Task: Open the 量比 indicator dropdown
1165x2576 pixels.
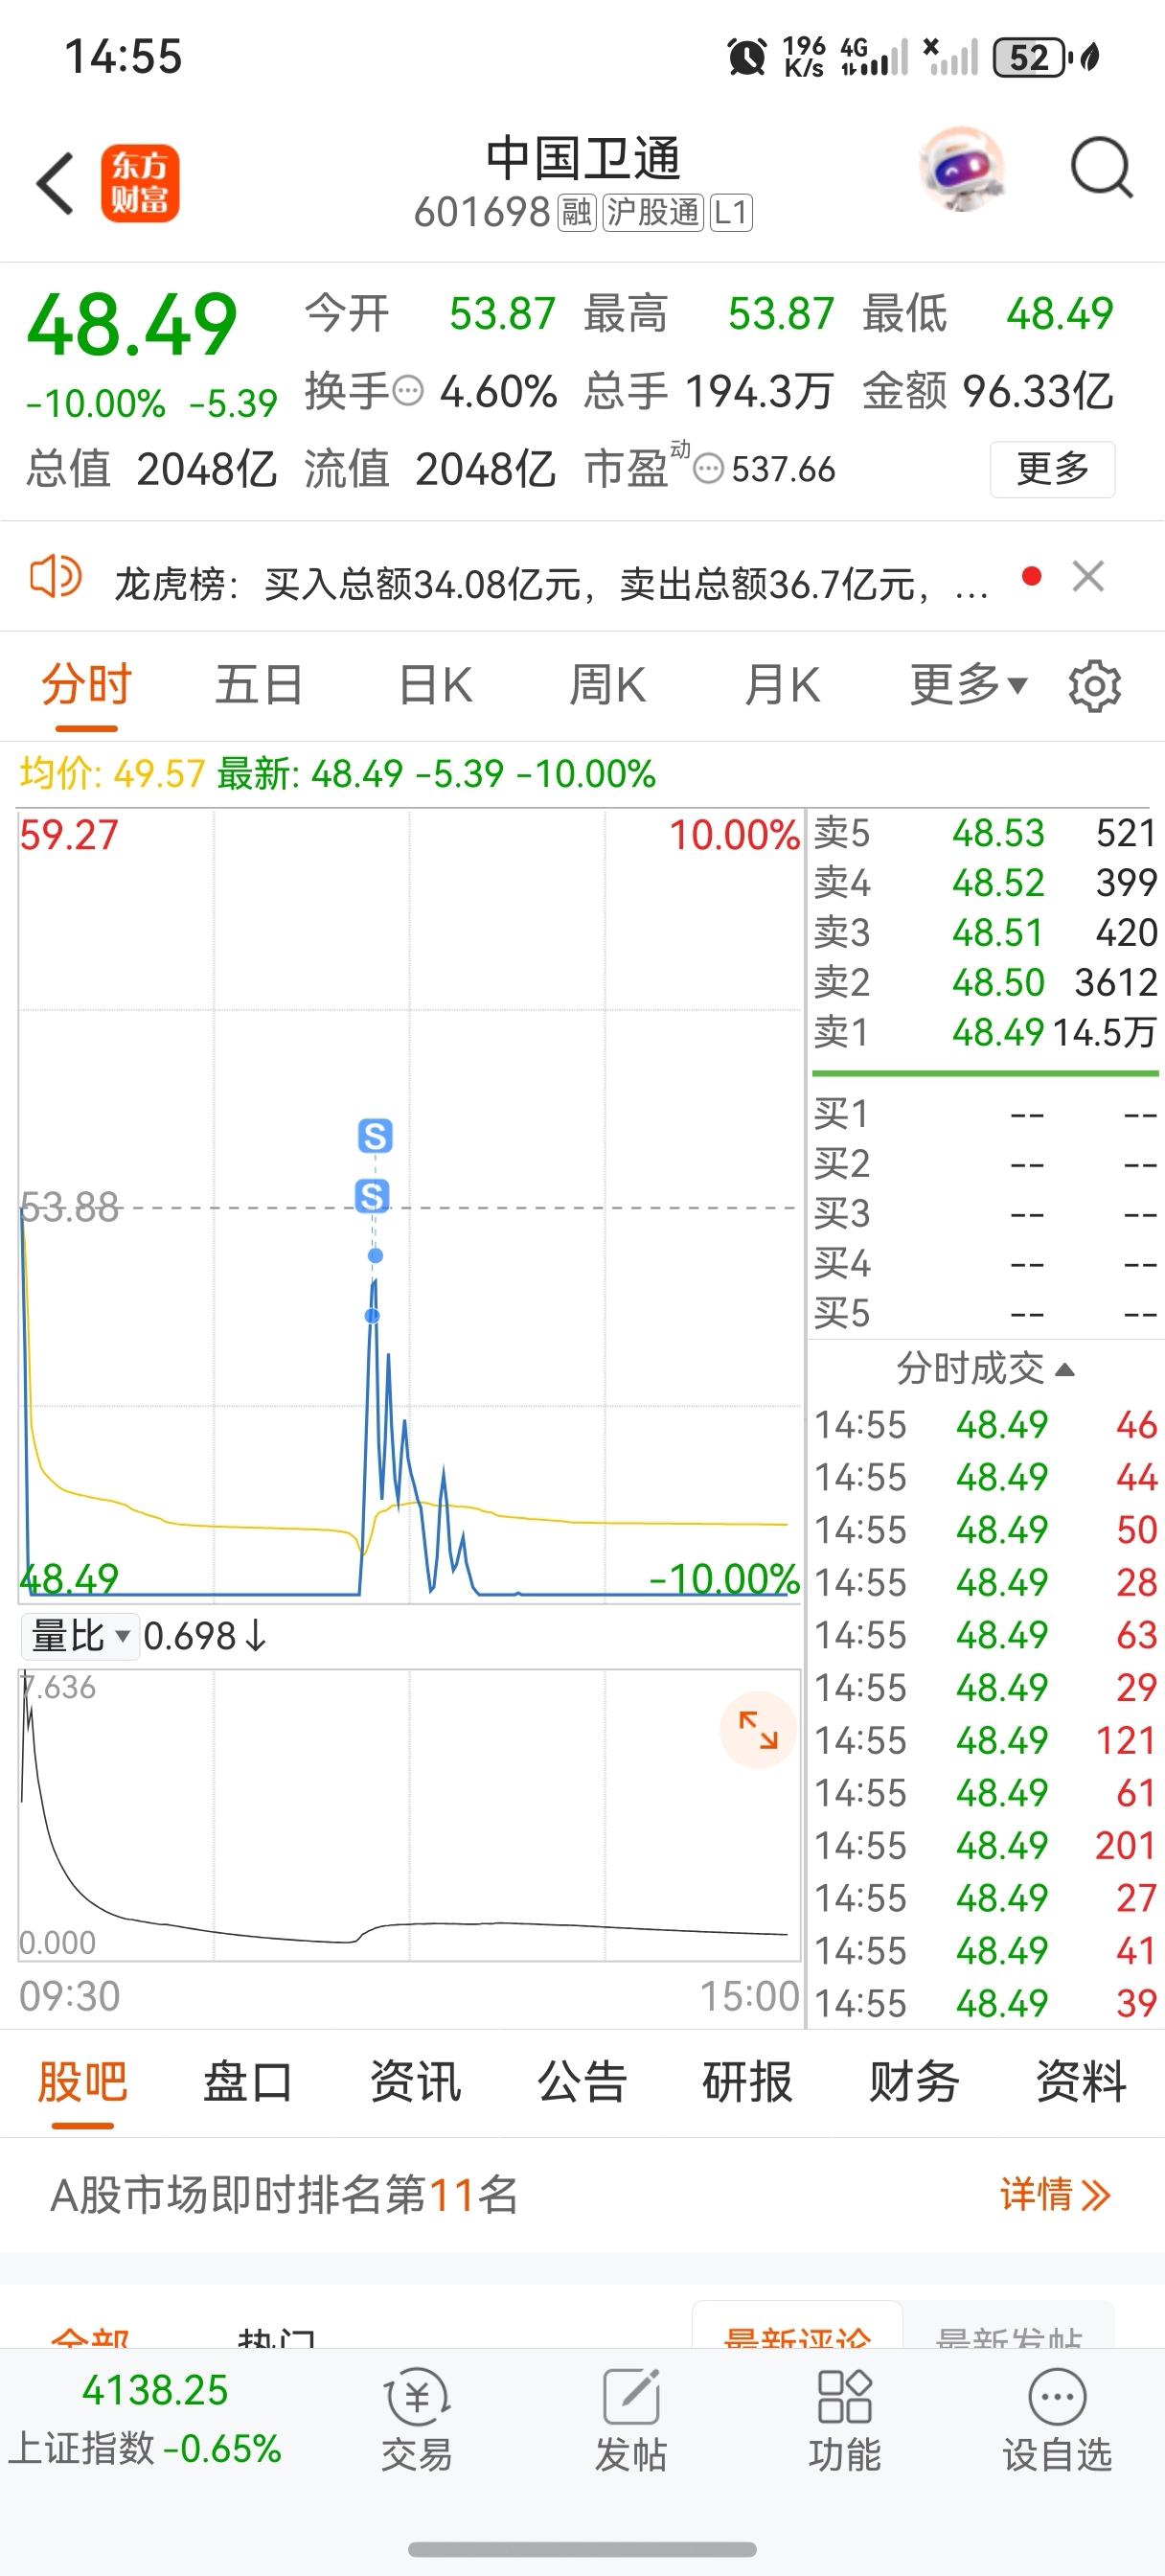Action: 80,1637
